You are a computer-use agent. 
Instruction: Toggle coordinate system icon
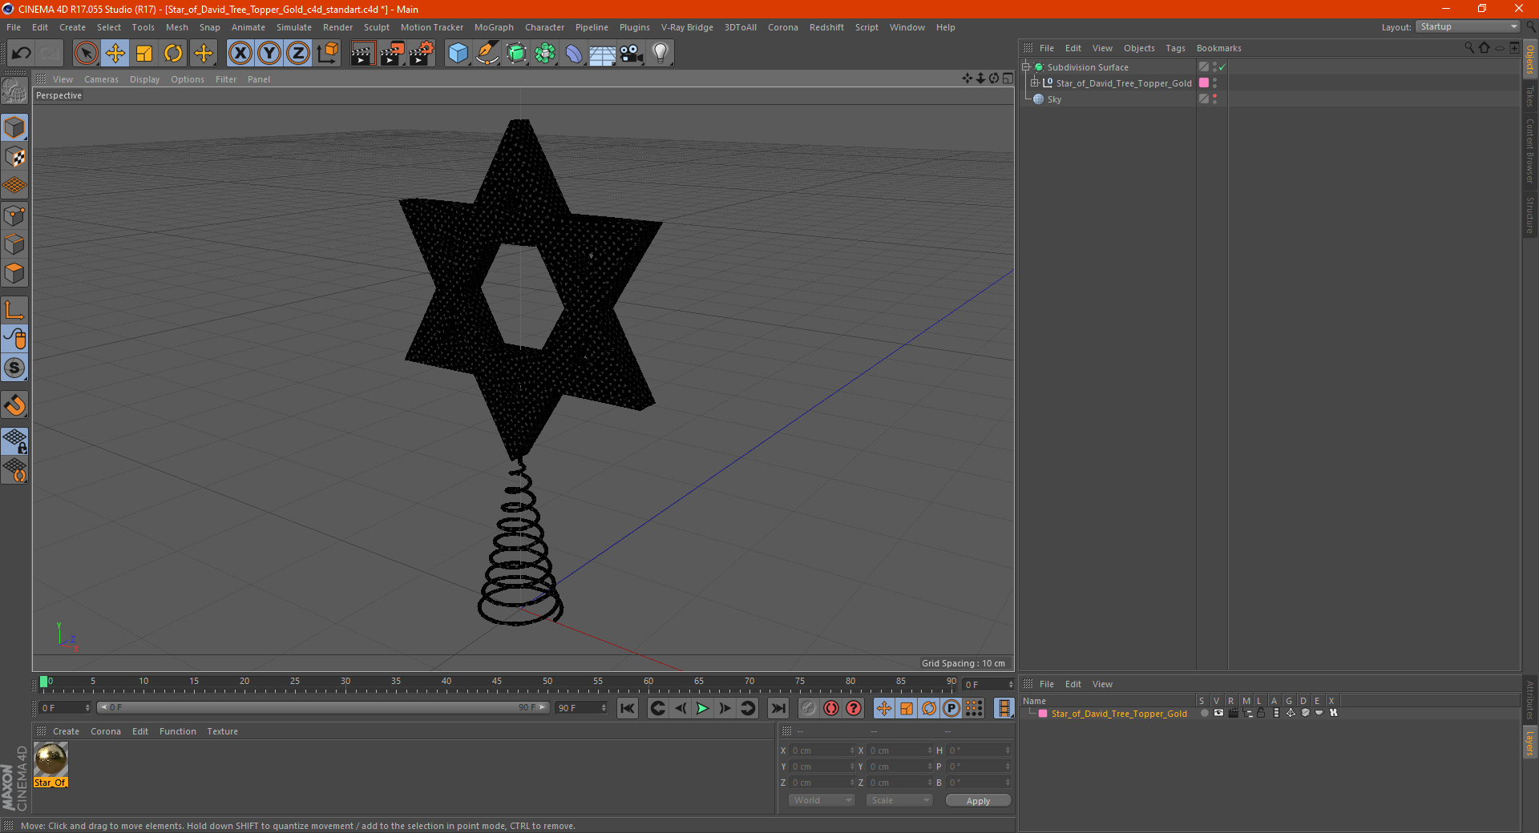[x=327, y=54]
